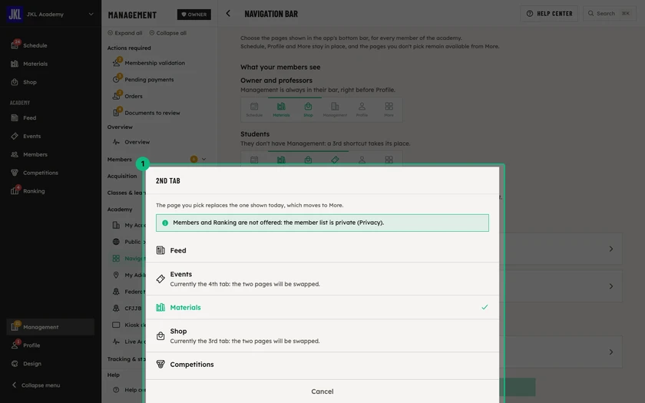This screenshot has height=403, width=645.
Task: Click Shop in owner bar preview
Action: pyautogui.click(x=308, y=110)
